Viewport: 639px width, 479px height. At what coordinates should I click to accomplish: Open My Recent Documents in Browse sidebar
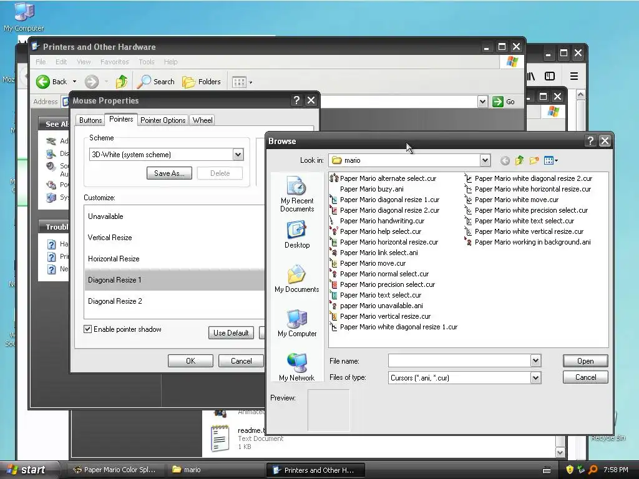click(x=296, y=195)
